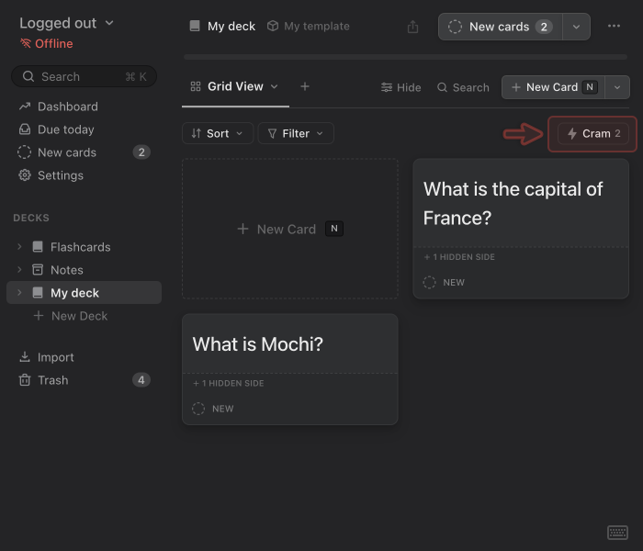Screen dimensions: 643x551
Task: Open the Import option in sidebar
Action: (x=55, y=357)
